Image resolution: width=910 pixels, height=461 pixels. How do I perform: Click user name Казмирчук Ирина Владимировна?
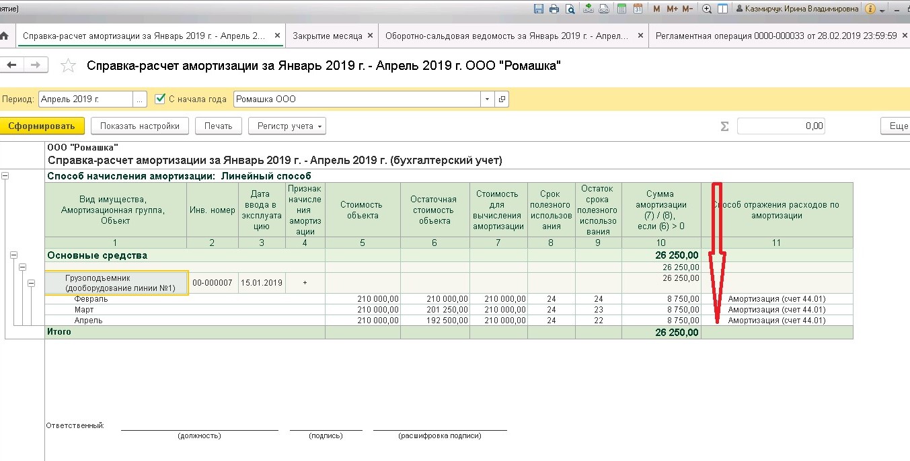click(x=798, y=9)
